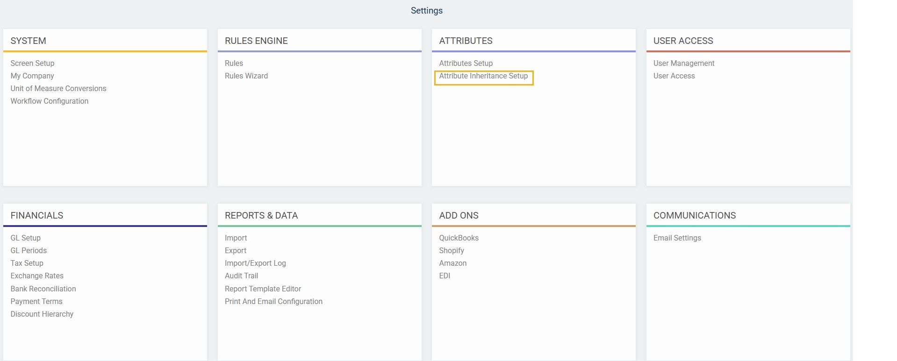Screen dimensions: 897x361
Task: Open the QuickBooks add-on
Action: (x=459, y=238)
